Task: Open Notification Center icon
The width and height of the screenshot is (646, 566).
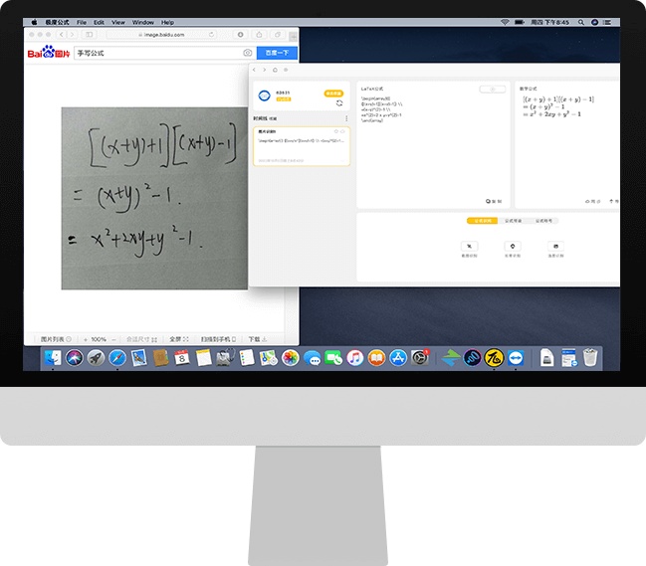Action: coord(607,22)
